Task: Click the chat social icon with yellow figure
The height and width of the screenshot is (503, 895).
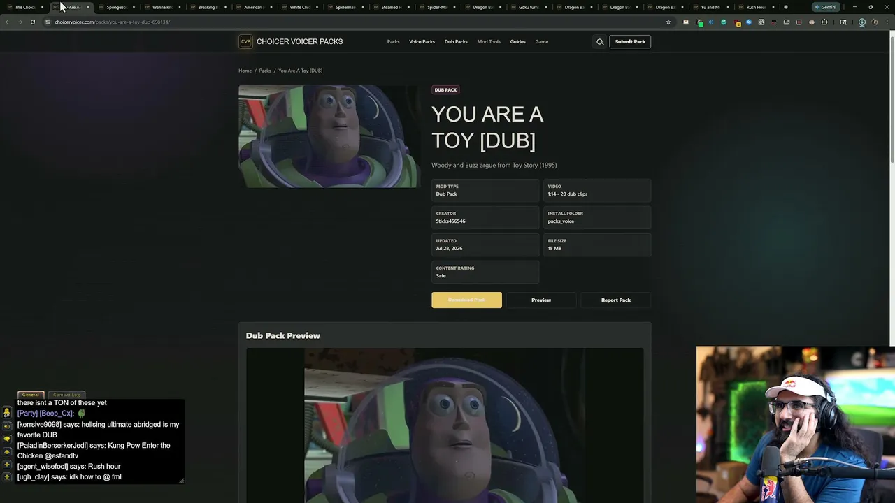Action: (x=7, y=413)
